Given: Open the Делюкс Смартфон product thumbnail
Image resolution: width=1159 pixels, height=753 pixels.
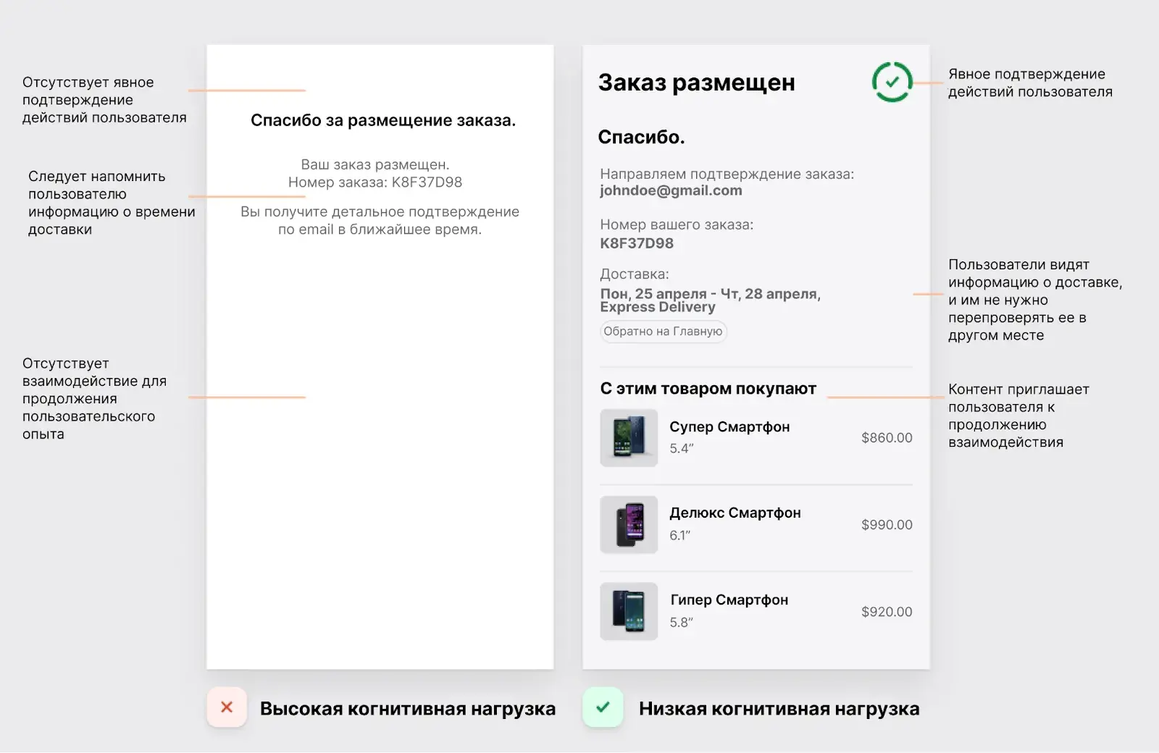Looking at the screenshot, I should (x=629, y=525).
